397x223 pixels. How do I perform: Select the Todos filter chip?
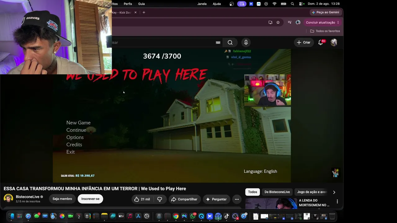point(252,192)
